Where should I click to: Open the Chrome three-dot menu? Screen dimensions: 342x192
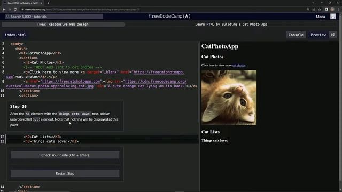click(x=338, y=10)
